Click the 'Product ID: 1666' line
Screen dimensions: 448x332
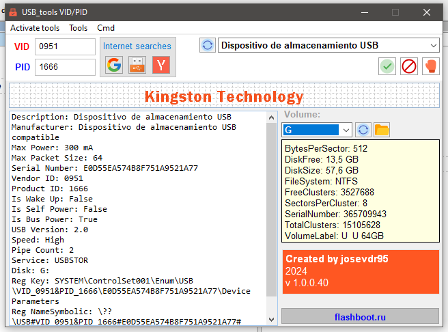[x=50, y=189]
